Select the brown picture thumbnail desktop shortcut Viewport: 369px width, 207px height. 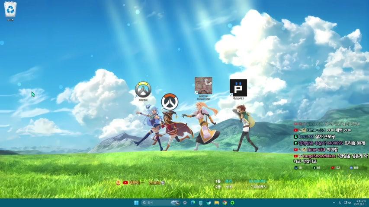tap(203, 88)
